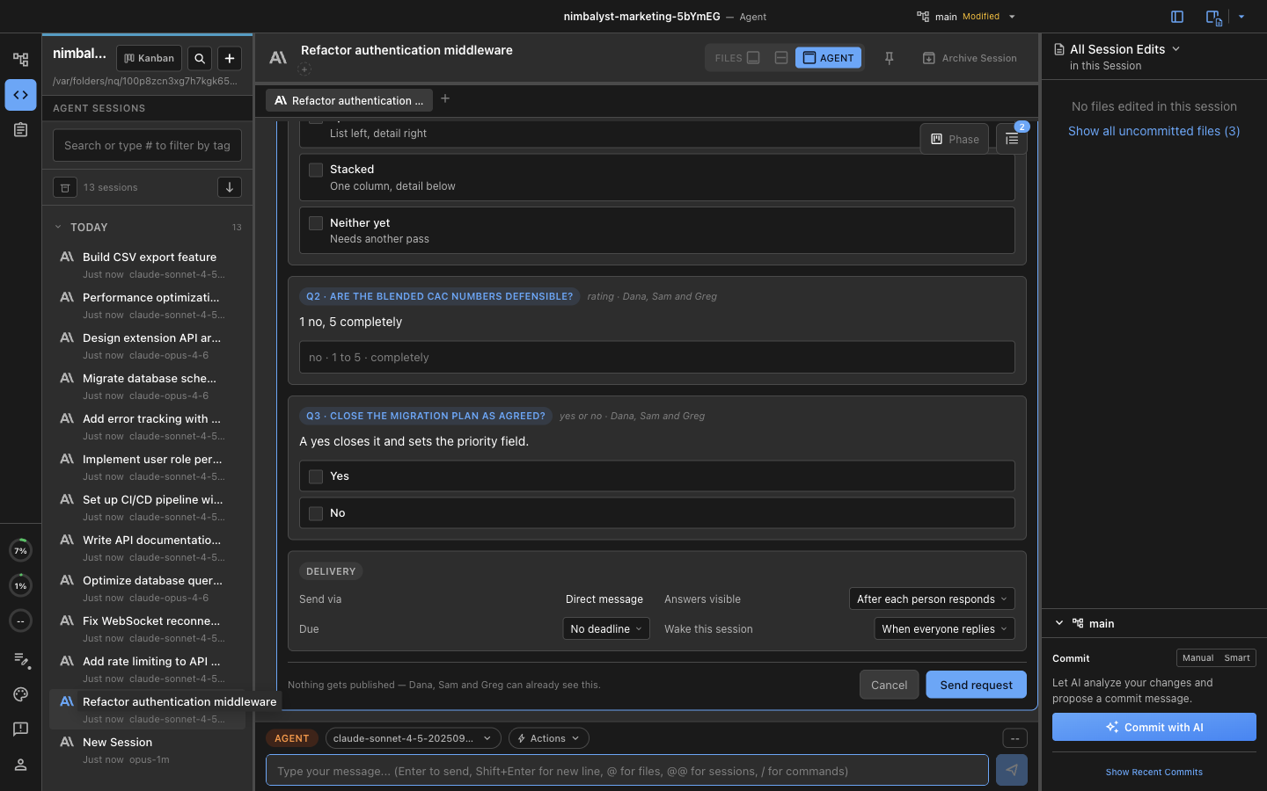Open the Build CSV export feature session
Viewport: 1267px width, 791px height.
click(x=147, y=265)
